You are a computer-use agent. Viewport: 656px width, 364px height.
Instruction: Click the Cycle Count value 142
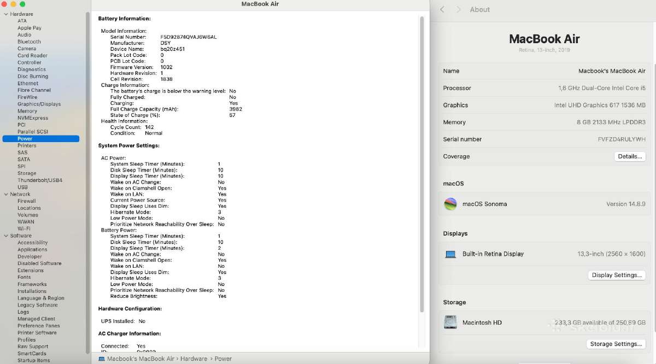[149, 127]
